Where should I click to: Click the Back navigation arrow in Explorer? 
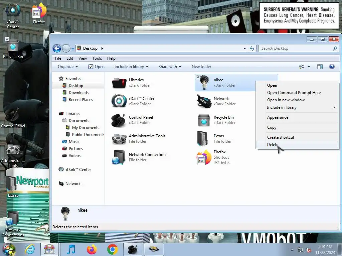pyautogui.click(x=57, y=48)
